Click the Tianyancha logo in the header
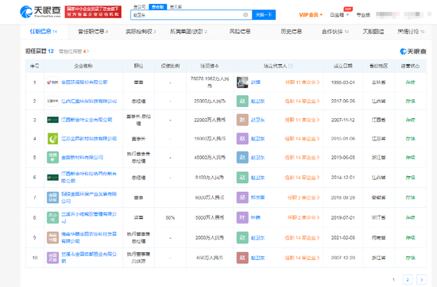Screen dimensions: 437x287 41,11
